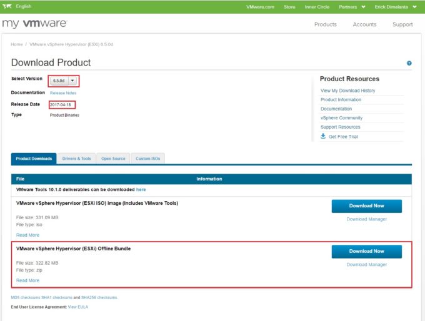Image resolution: width=425 pixels, height=321 pixels.
Task: Switch to the Drivers & Tools tab
Action: (76, 159)
